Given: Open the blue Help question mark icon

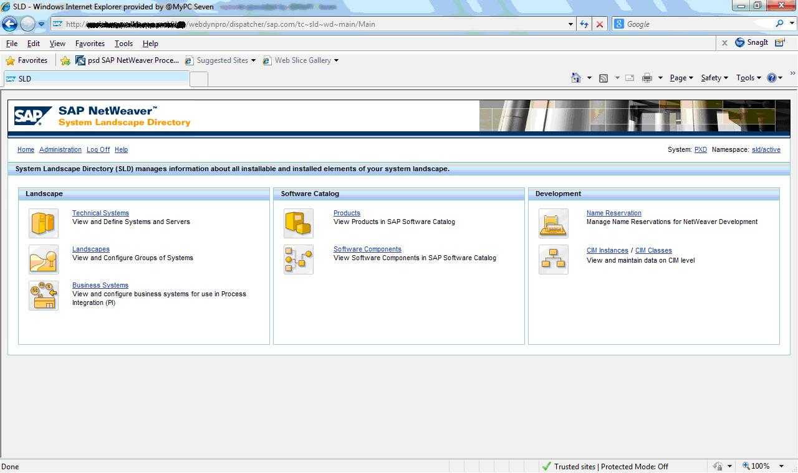Looking at the screenshot, I should [x=772, y=78].
